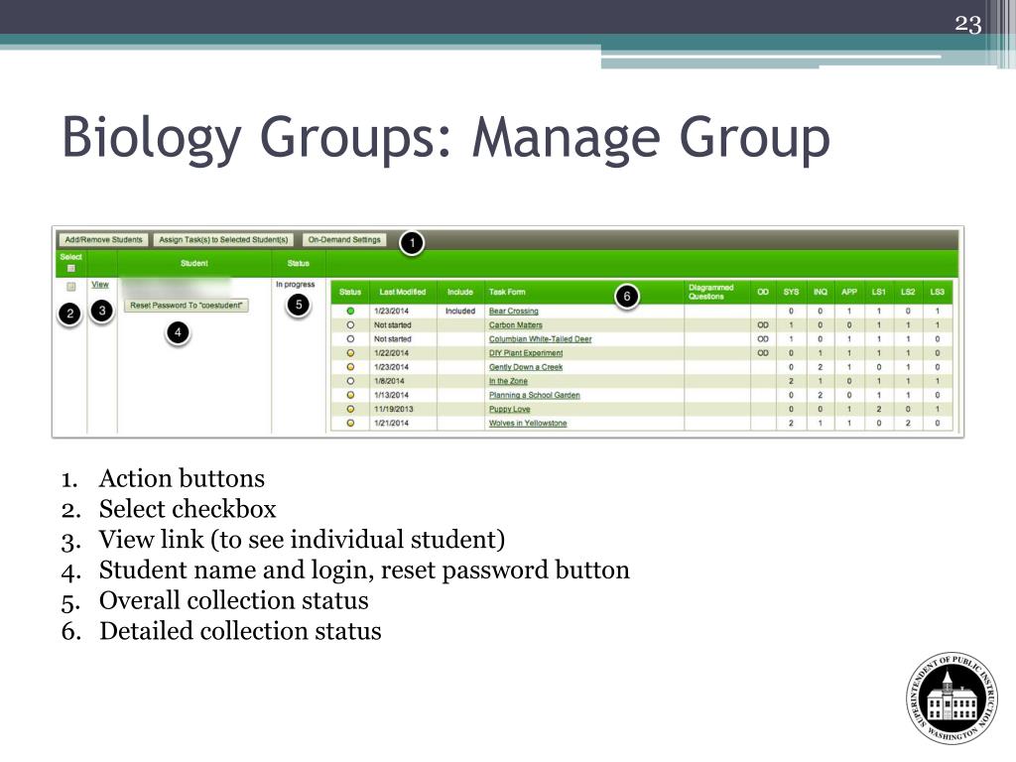Viewport: 1016px width, 762px height.
Task: Click the green status icon for Bear Crossing
Action: 350,311
